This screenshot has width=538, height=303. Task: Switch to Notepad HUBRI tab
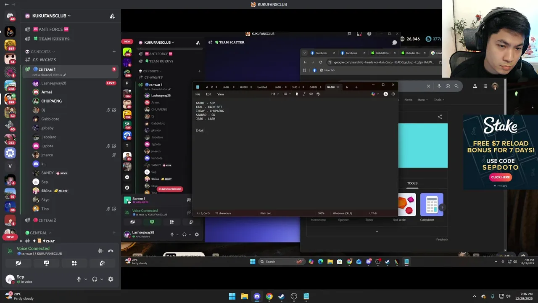[244, 87]
